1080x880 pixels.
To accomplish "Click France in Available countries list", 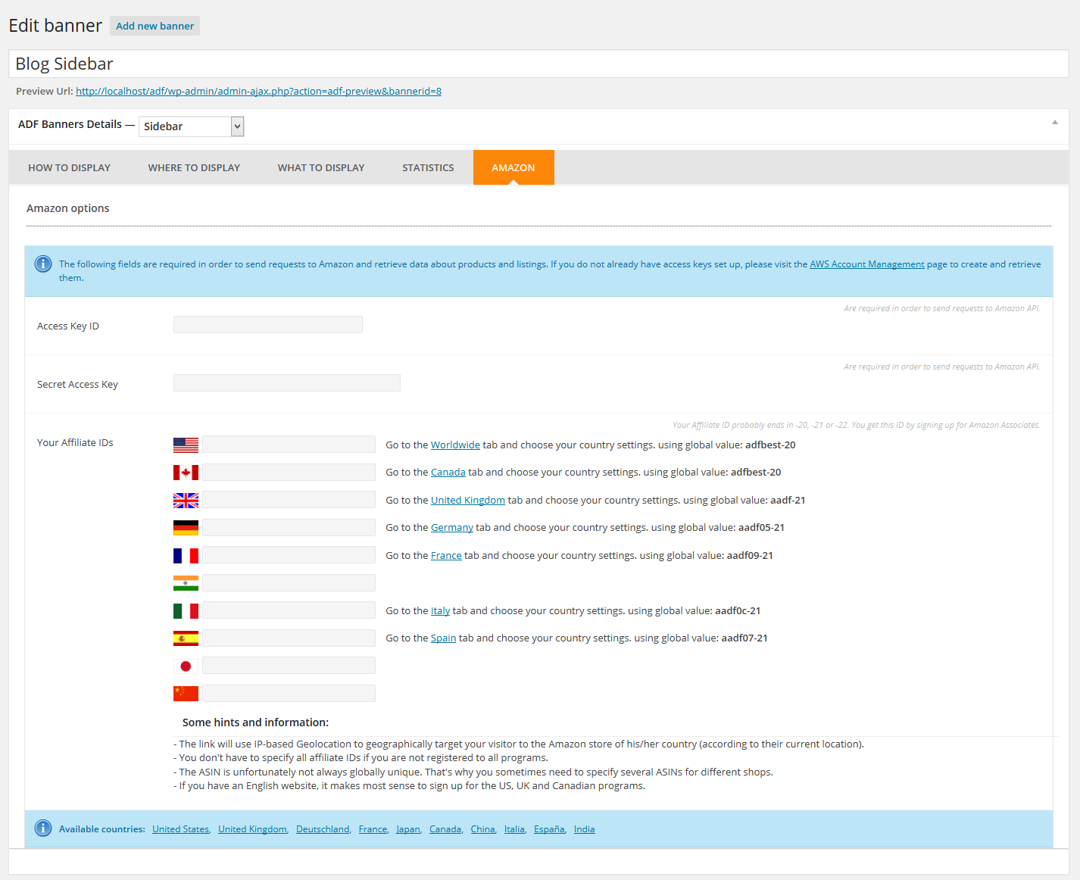I will pyautogui.click(x=373, y=829).
